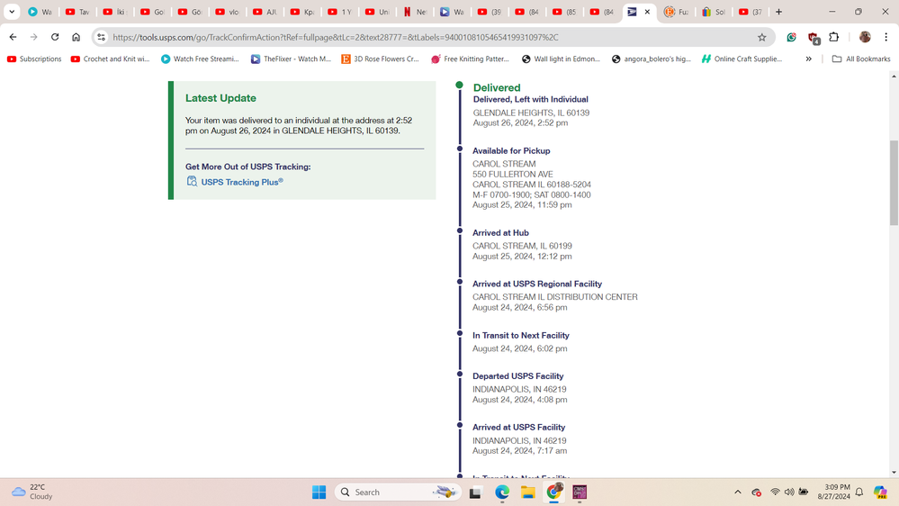This screenshot has width=899, height=506.
Task: Open the purple CMS app on taskbar
Action: point(580,492)
